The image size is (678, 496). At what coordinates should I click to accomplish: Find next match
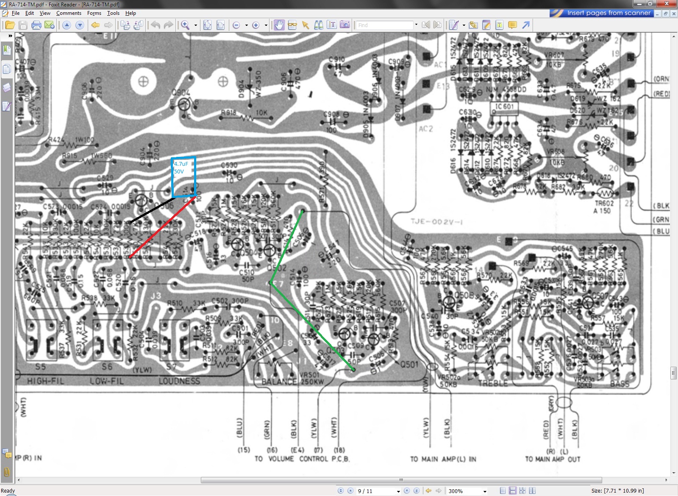coord(438,25)
